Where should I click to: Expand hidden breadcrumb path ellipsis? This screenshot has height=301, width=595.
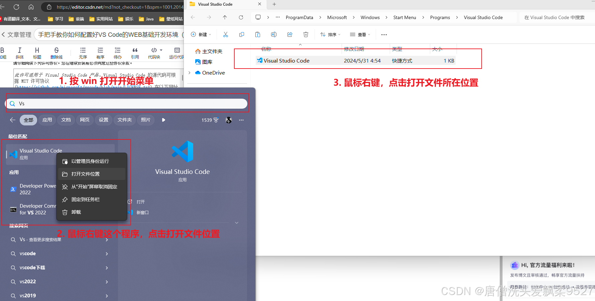click(x=278, y=17)
